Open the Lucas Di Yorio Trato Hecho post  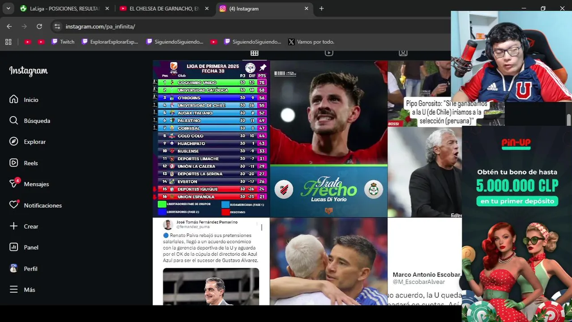329,139
